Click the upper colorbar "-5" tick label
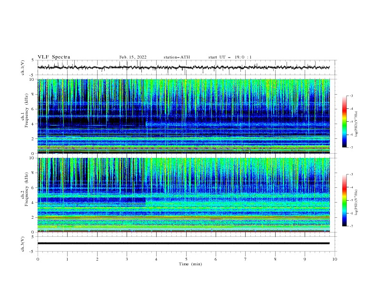Image resolution: width=377 pixels, height=291 pixels. pos(351,122)
